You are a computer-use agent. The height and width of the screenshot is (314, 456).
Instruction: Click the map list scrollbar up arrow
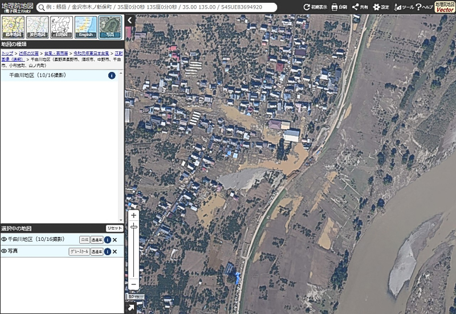121,73
